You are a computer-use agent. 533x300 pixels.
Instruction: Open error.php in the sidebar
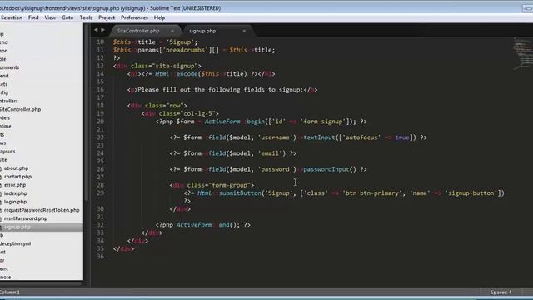(x=15, y=185)
